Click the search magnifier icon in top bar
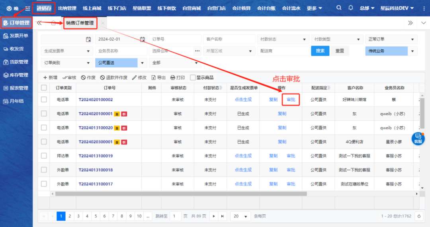The height and width of the screenshot is (227, 430). pyautogui.click(x=339, y=8)
